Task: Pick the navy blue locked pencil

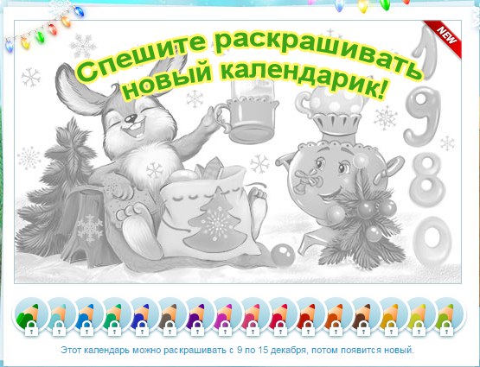Action: click(142, 315)
